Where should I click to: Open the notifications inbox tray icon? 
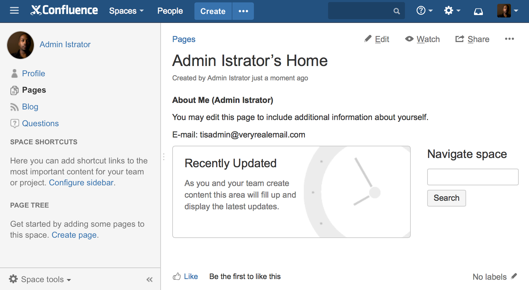point(478,11)
